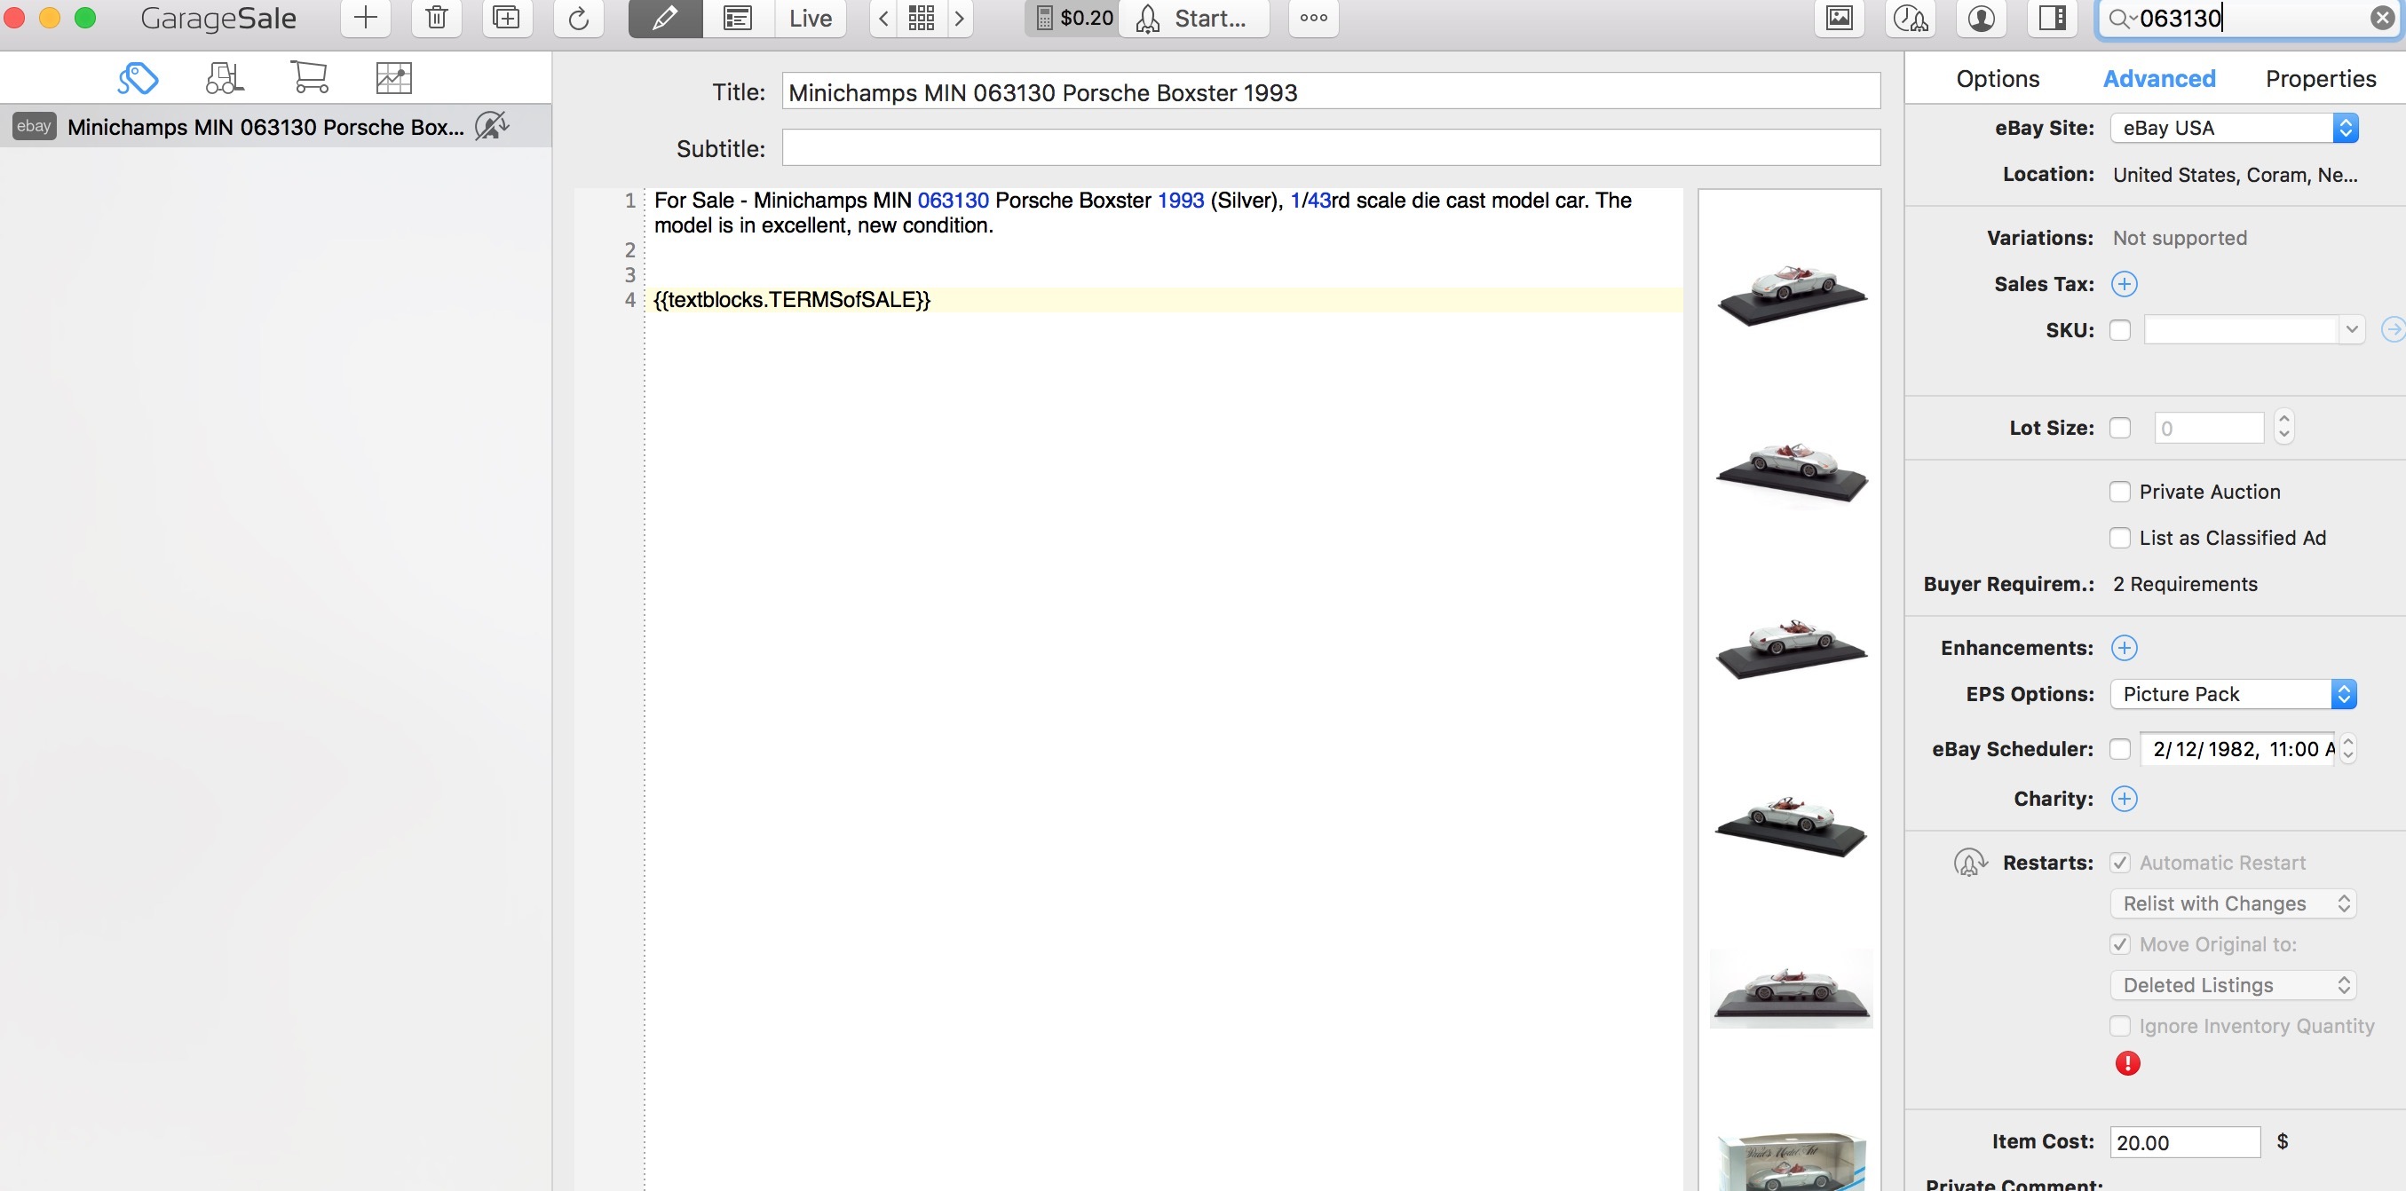Add a Sales Tax entry with the plus button

[2124, 284]
